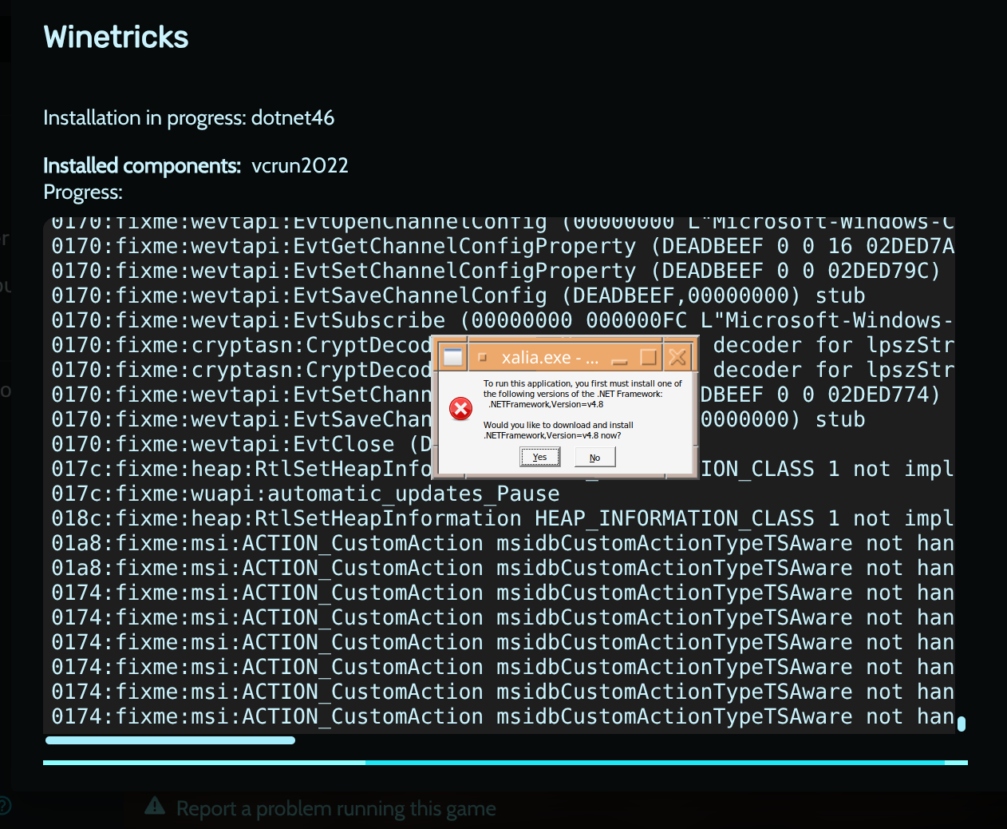This screenshot has height=829, width=1007.
Task: Open the xalia.exe window system menu icon
Action: [452, 357]
